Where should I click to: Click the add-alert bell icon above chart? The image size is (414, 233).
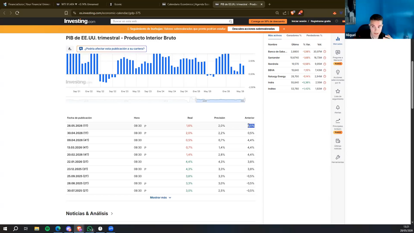[70, 49]
